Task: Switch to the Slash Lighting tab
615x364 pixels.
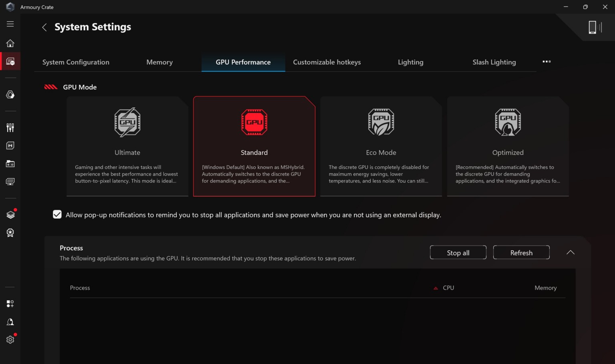Action: (494, 62)
